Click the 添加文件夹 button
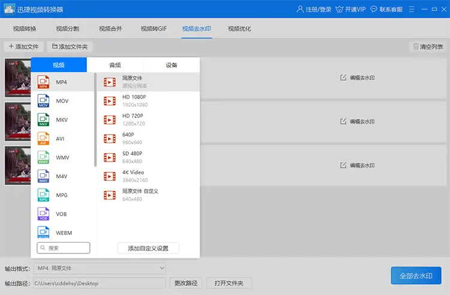The width and height of the screenshot is (450, 295). coord(70,46)
